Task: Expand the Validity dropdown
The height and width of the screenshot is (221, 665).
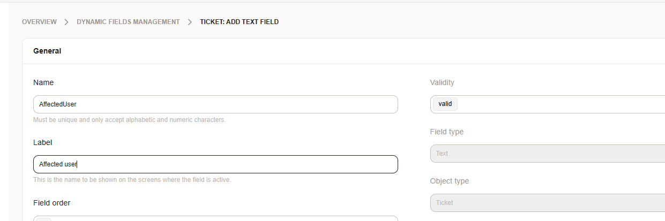Action: 557,104
